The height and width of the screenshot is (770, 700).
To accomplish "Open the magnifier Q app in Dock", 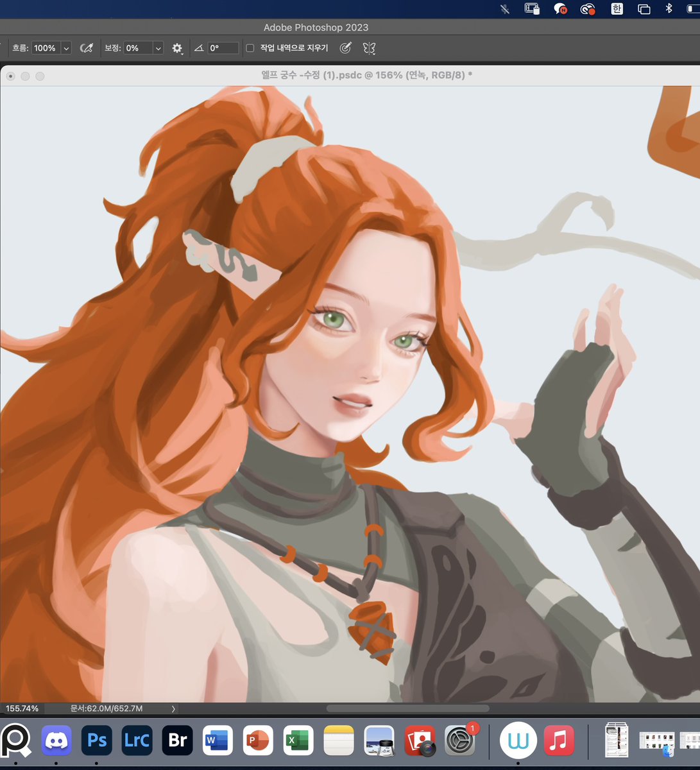I will [15, 740].
